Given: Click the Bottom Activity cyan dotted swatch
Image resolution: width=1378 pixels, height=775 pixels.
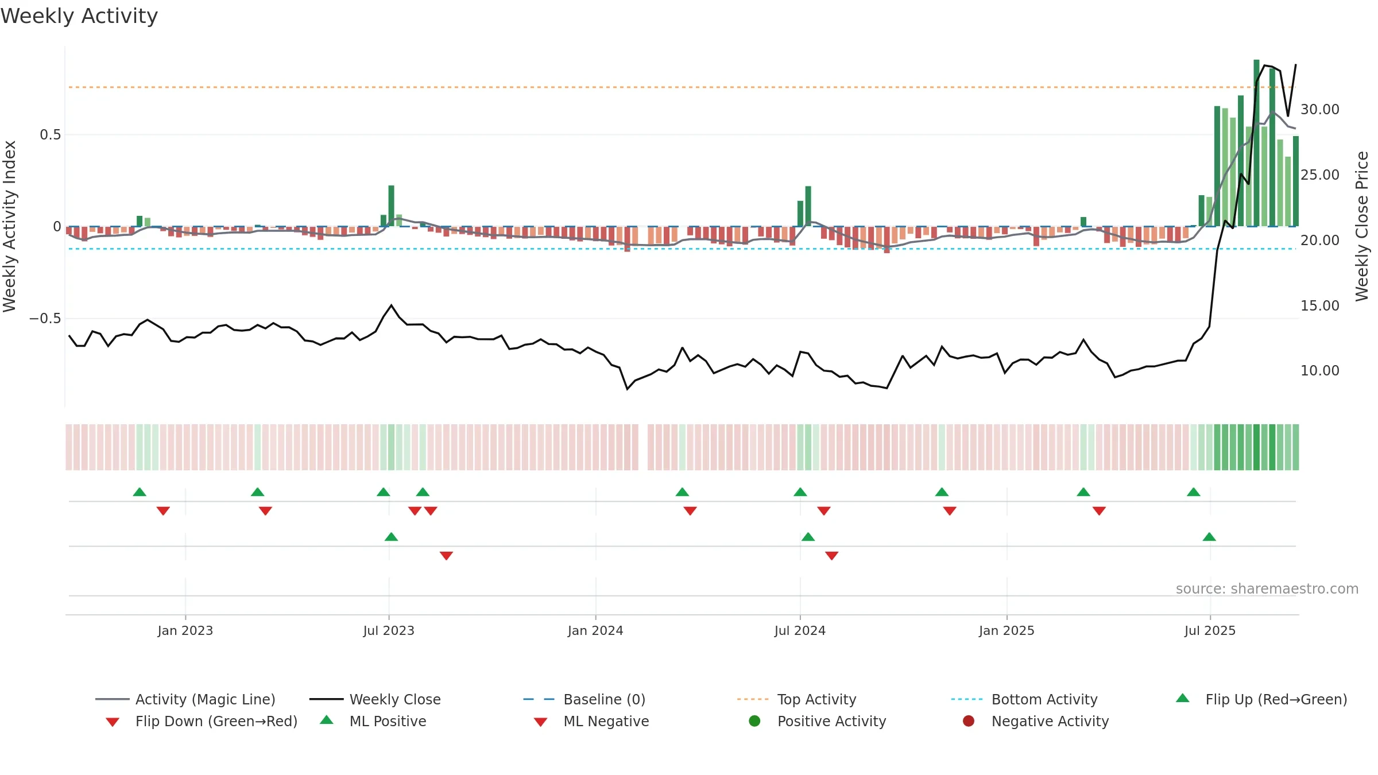Looking at the screenshot, I should 966,699.
